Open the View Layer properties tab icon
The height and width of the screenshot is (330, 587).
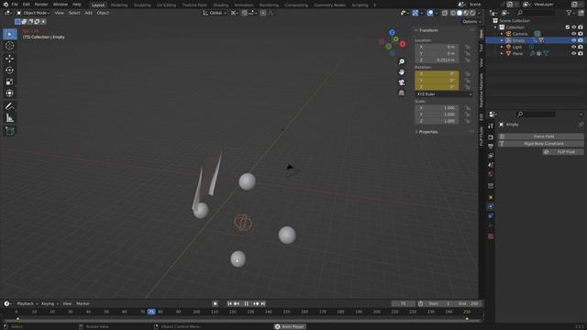pyautogui.click(x=491, y=156)
